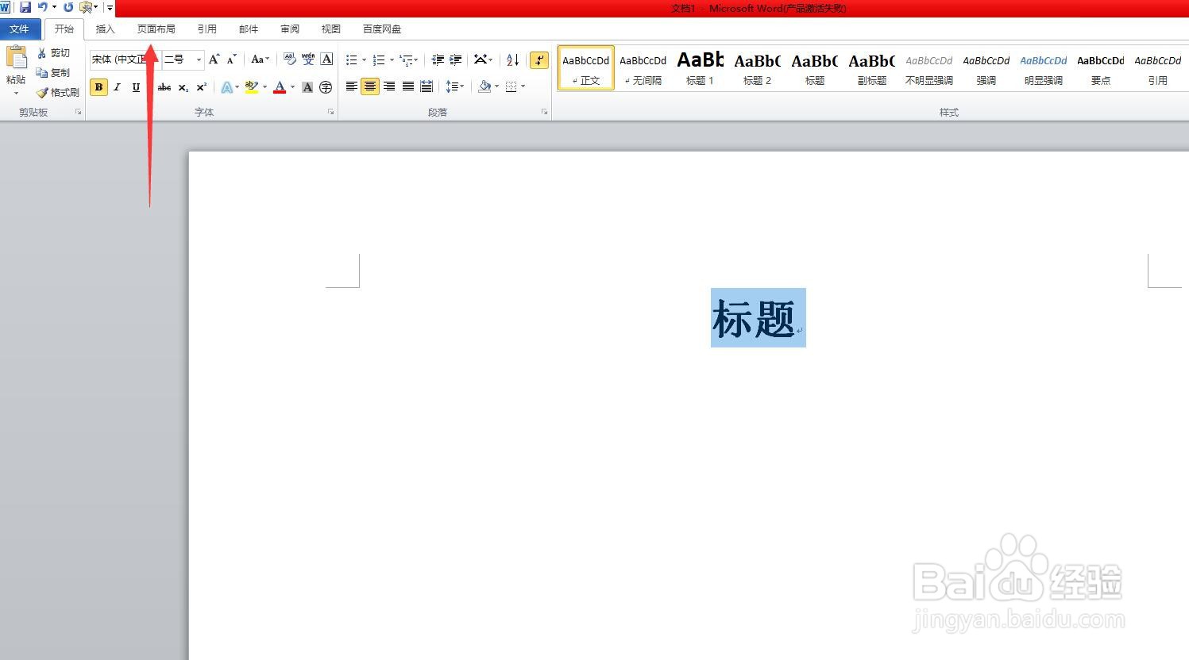1189x660 pixels.
Task: Switch to the 百度网盘 tab
Action: 381,29
